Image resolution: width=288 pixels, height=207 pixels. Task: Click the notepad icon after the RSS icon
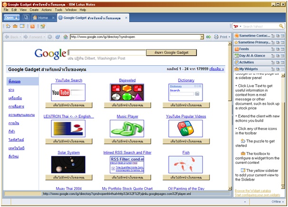(x=43, y=27)
